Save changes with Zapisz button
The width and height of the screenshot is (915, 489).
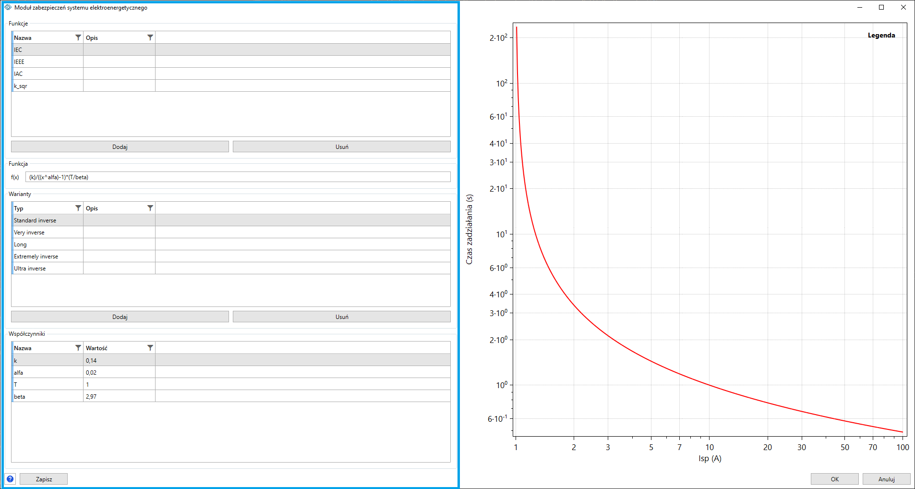click(44, 479)
